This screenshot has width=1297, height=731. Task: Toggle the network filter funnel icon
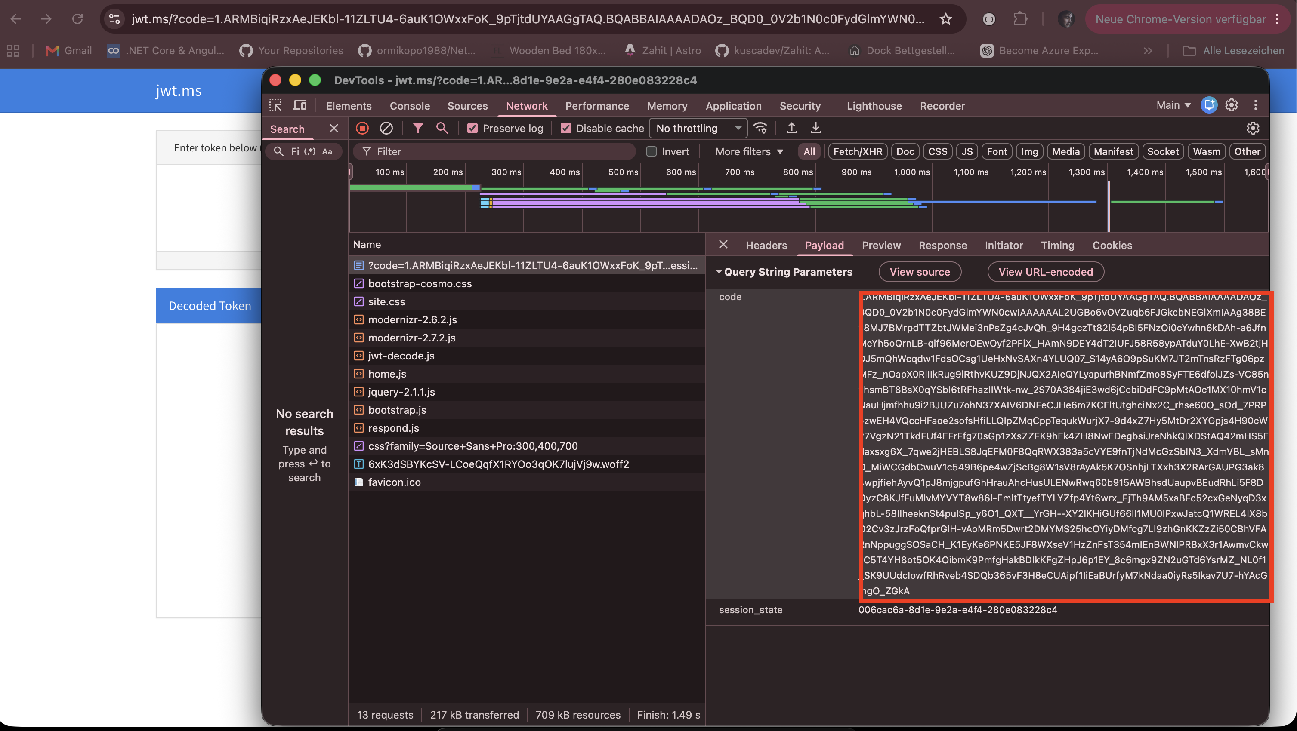418,128
